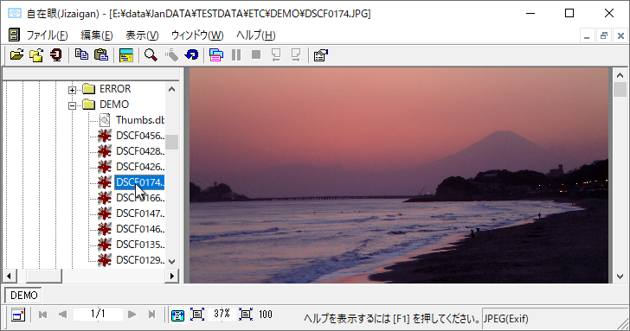Go to next page arrow

click(x=132, y=315)
